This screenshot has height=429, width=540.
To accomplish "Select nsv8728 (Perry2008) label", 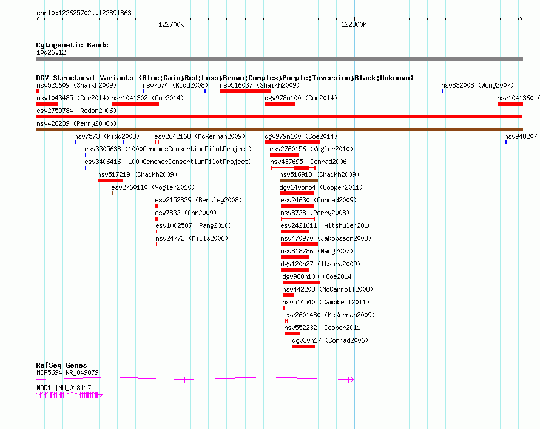I will pos(315,213).
